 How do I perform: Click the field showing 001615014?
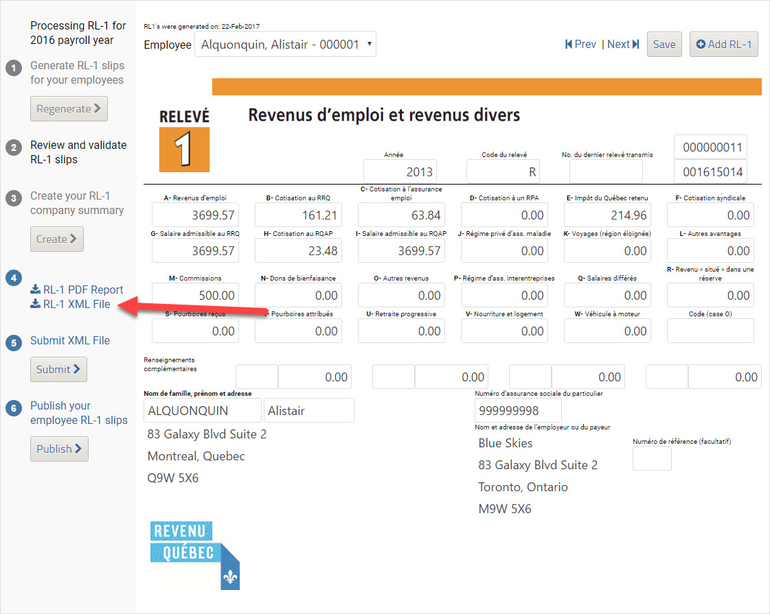click(710, 172)
